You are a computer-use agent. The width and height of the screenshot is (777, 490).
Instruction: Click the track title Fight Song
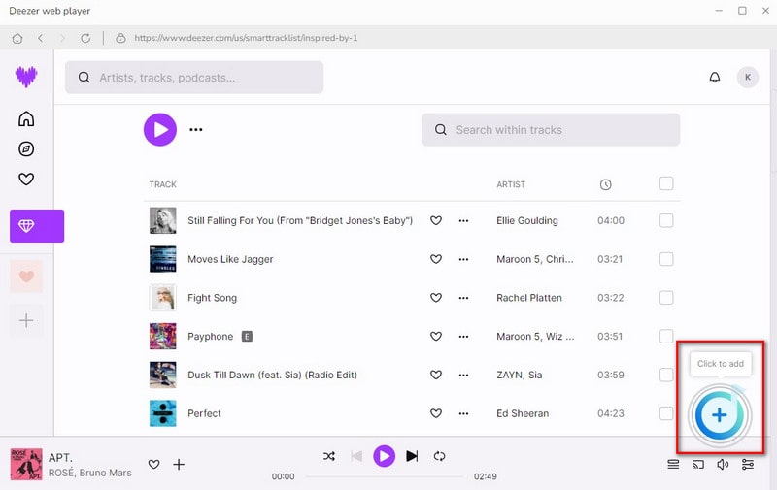[x=212, y=298]
